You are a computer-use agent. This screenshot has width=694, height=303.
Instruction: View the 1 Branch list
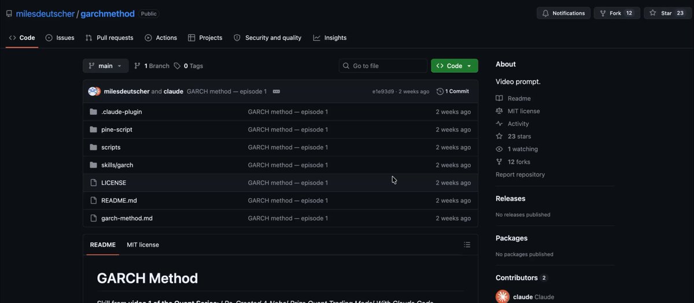tap(152, 66)
